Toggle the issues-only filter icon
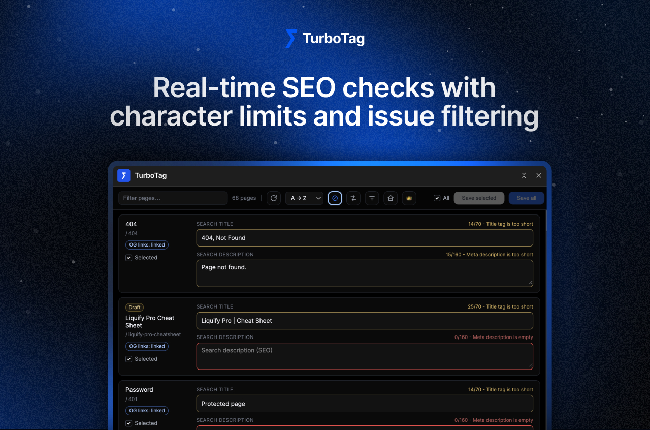This screenshot has width=650, height=430. coord(335,198)
